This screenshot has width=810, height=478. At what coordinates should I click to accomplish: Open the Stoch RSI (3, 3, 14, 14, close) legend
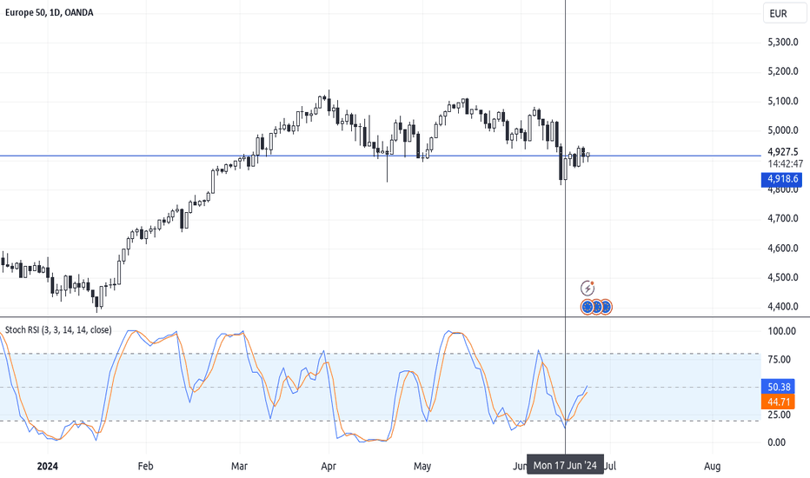(x=58, y=329)
